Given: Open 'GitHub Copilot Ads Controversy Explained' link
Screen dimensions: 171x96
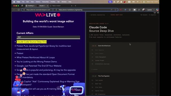Looking at the screenshot, I should 48,83.
